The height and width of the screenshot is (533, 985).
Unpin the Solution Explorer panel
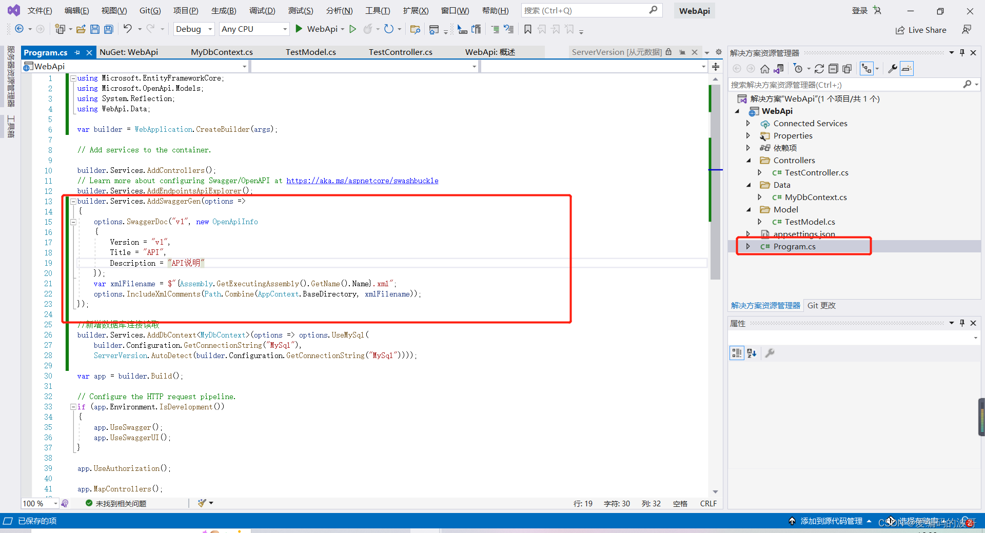962,52
